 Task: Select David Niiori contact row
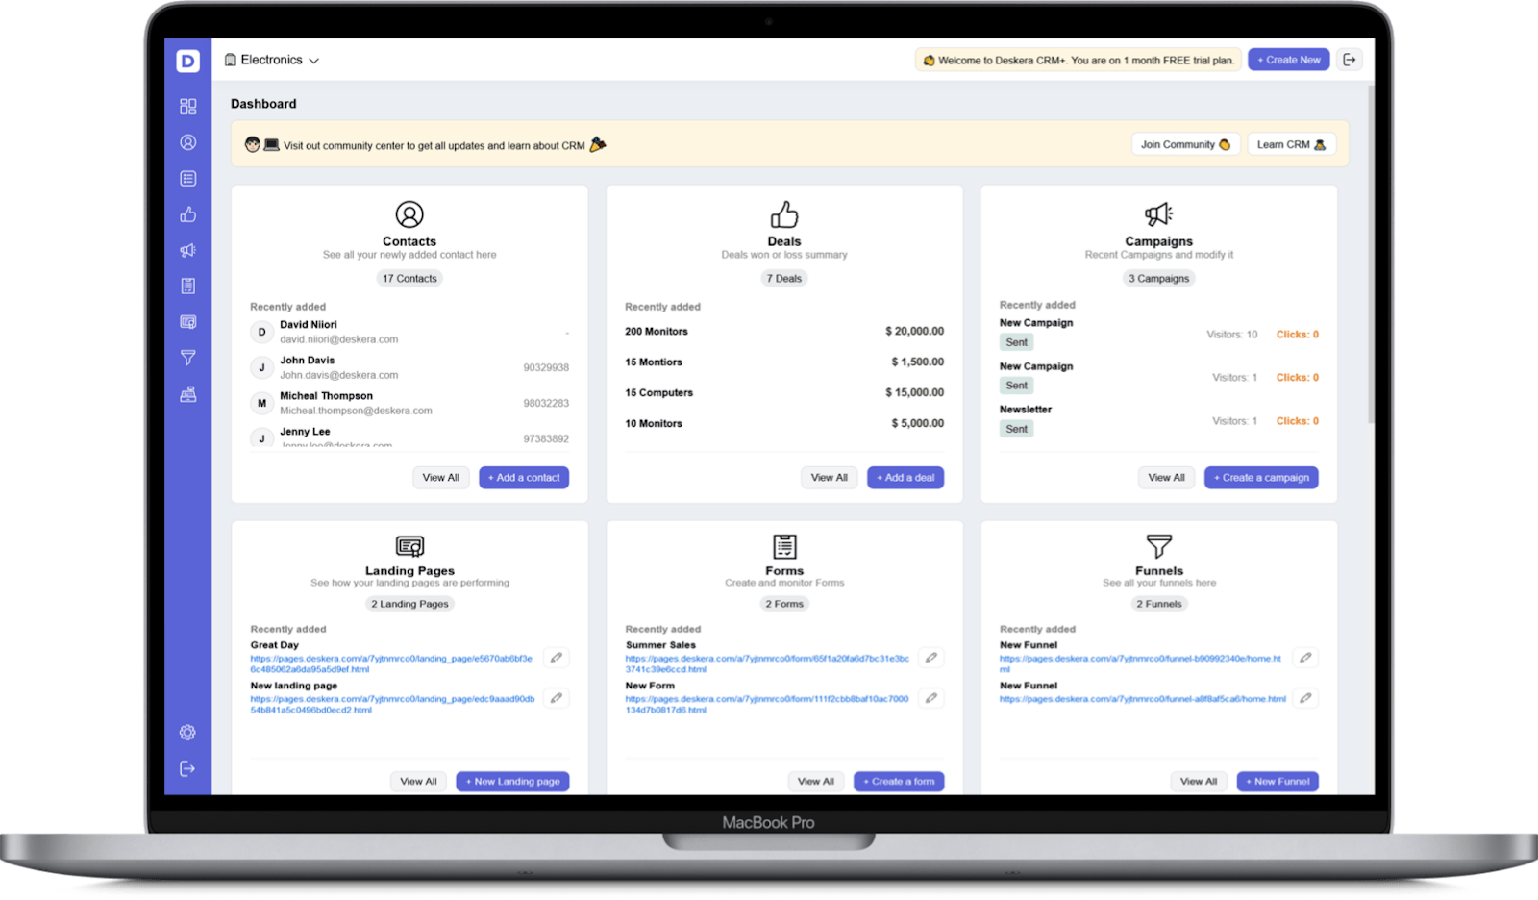click(409, 332)
